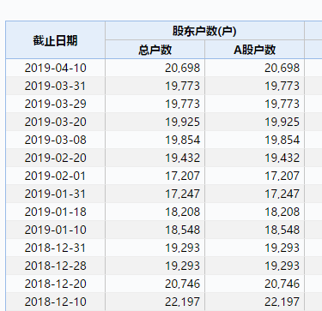The width and height of the screenshot is (322, 311).
Task: Select A股户数 value 17,247 for 2019-01-31
Action: pyautogui.click(x=283, y=194)
